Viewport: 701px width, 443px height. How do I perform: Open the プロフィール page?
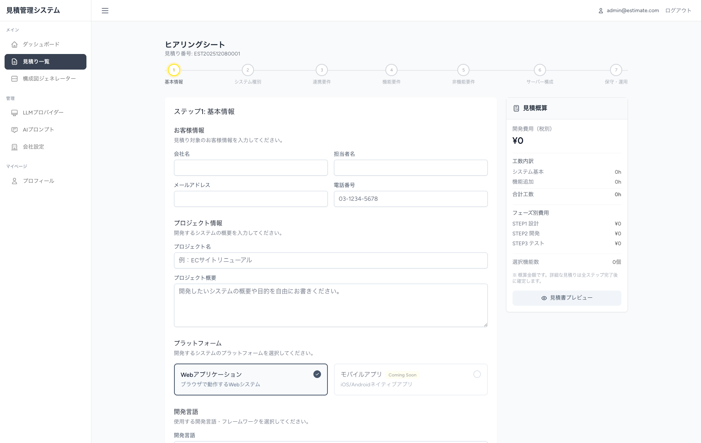click(x=38, y=181)
